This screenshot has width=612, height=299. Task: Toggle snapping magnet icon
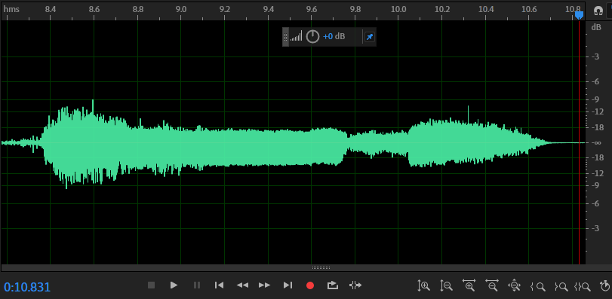[598, 11]
